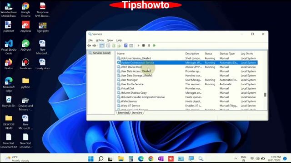
Task: Sort by Log On As column header
Action: (x=246, y=53)
